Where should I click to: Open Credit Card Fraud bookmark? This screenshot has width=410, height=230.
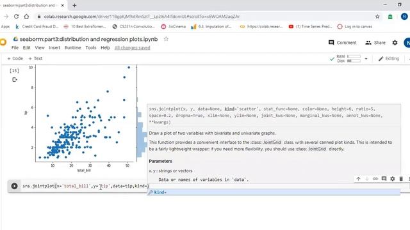(x=37, y=27)
